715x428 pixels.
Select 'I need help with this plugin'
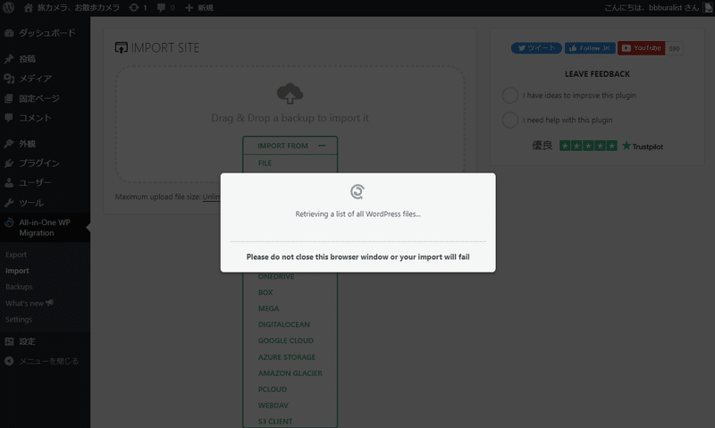coord(509,120)
